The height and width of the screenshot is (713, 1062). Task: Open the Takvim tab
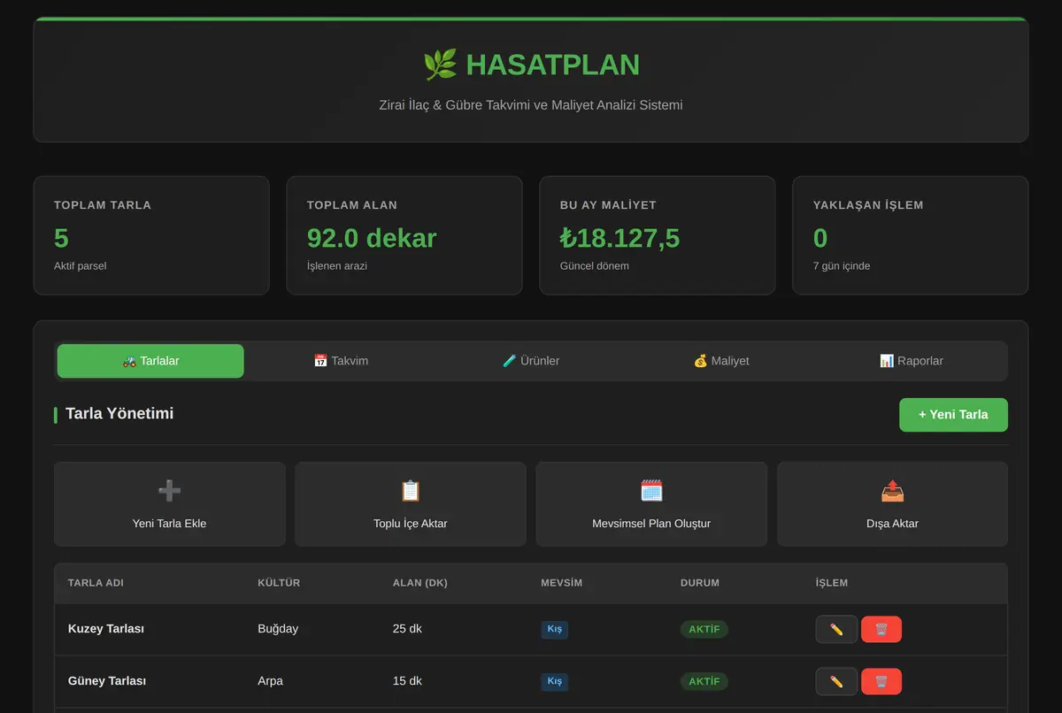[341, 361]
